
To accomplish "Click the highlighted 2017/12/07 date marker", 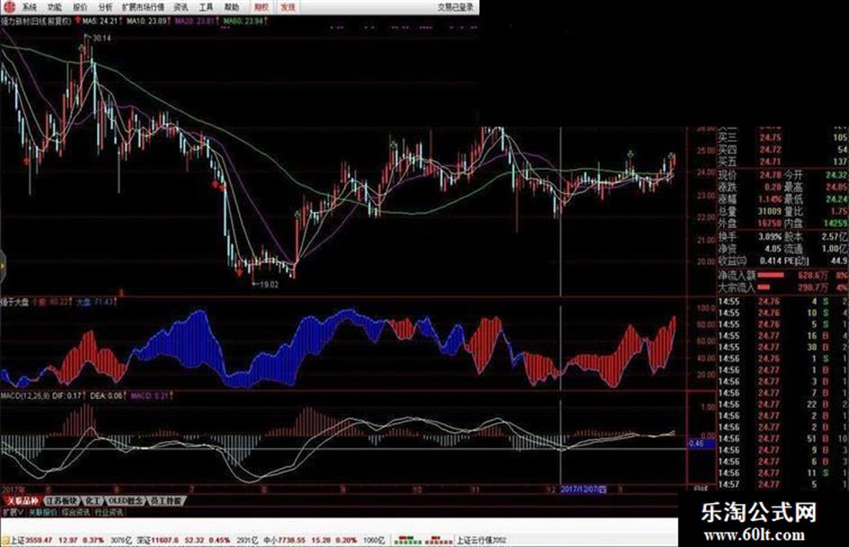I will [x=583, y=490].
